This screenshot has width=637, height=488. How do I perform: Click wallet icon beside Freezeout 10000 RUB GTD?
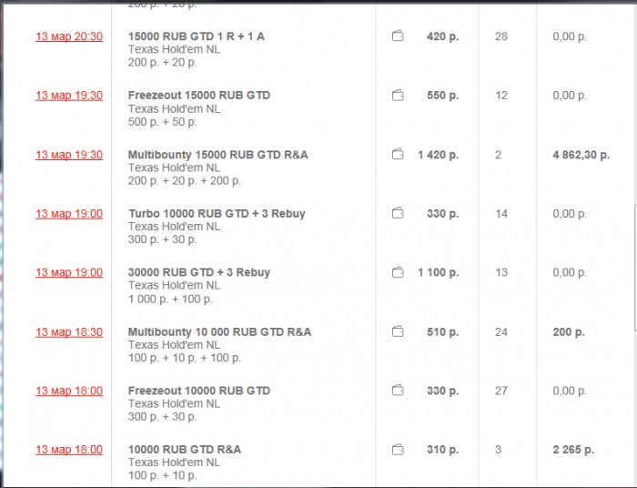[398, 391]
